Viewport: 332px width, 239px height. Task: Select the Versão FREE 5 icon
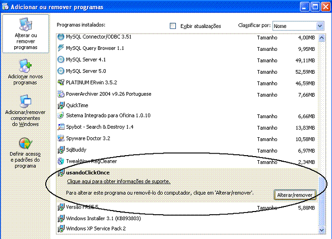(61, 207)
